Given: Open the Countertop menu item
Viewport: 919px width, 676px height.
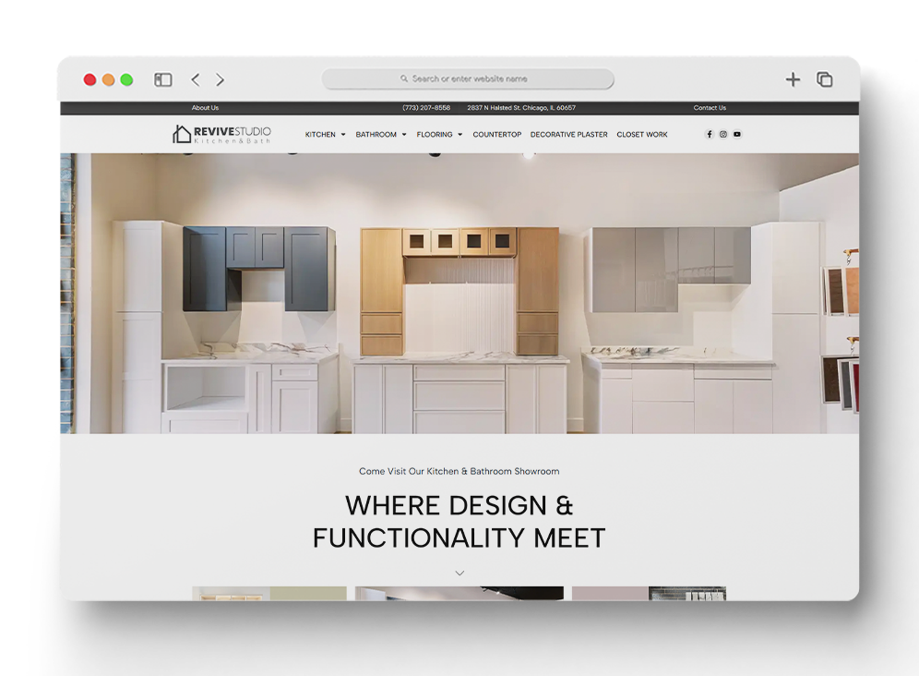Looking at the screenshot, I should pyautogui.click(x=496, y=135).
